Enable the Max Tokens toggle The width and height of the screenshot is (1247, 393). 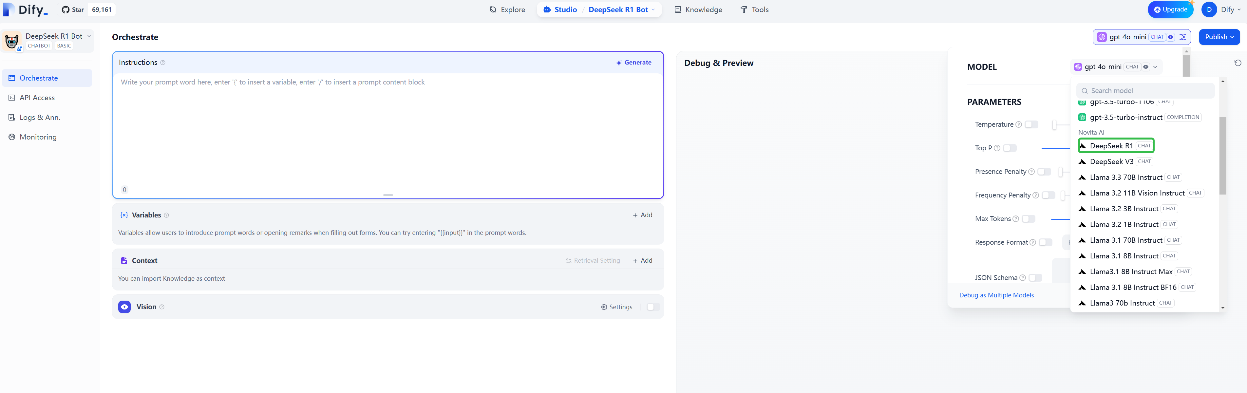pyautogui.click(x=1028, y=219)
